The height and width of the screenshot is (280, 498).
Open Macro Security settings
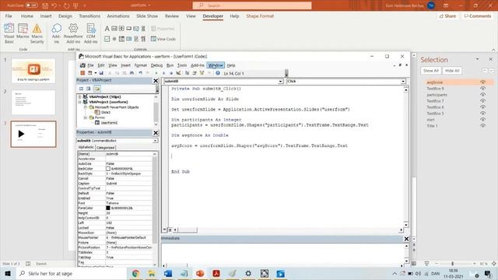pyautogui.click(x=37, y=33)
